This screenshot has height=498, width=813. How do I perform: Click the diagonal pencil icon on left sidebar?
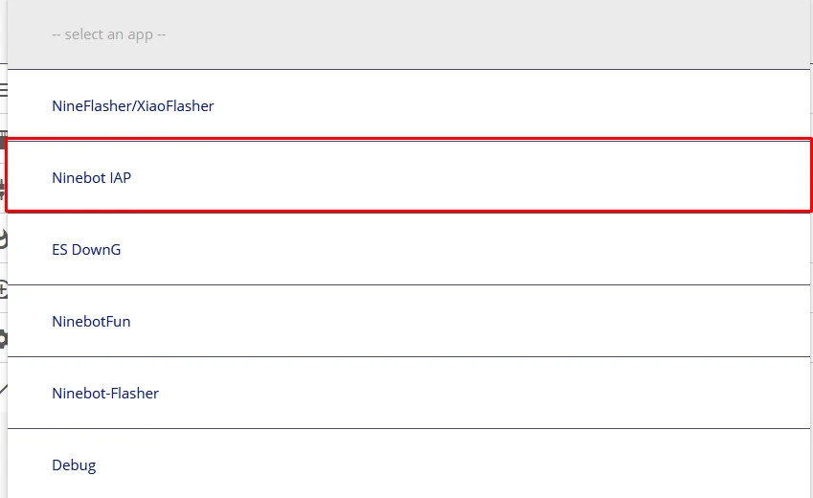click(x=4, y=389)
